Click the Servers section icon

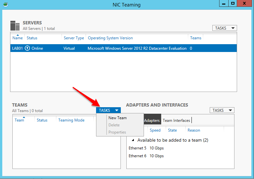click(15, 26)
